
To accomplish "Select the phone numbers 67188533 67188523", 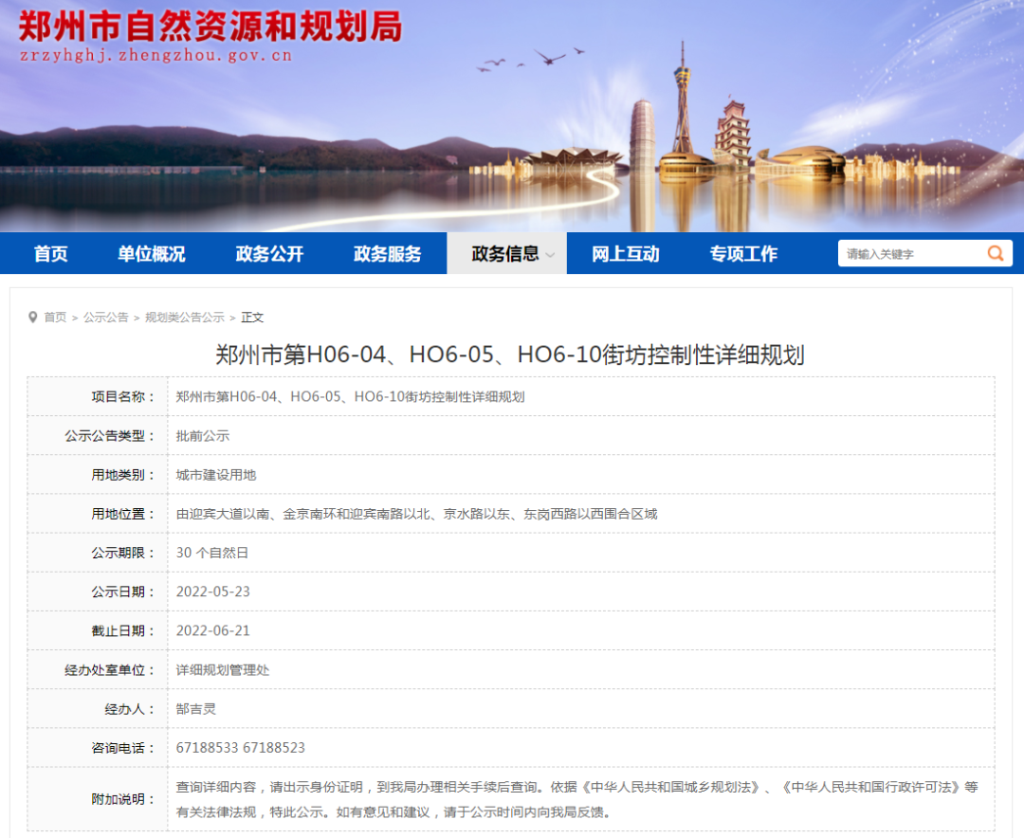I will click(240, 748).
